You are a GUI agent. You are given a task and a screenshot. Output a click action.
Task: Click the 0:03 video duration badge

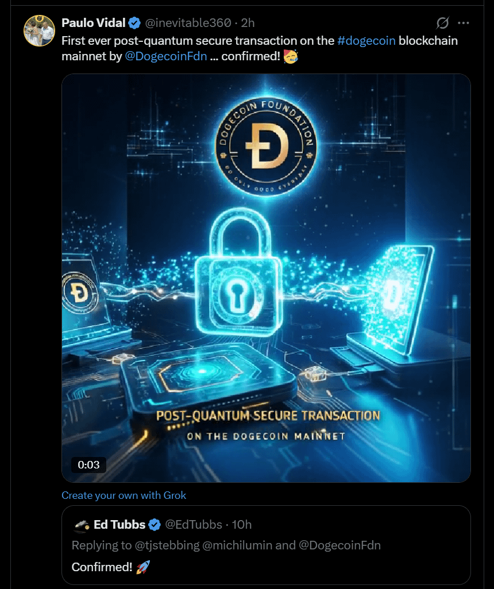[x=88, y=464]
